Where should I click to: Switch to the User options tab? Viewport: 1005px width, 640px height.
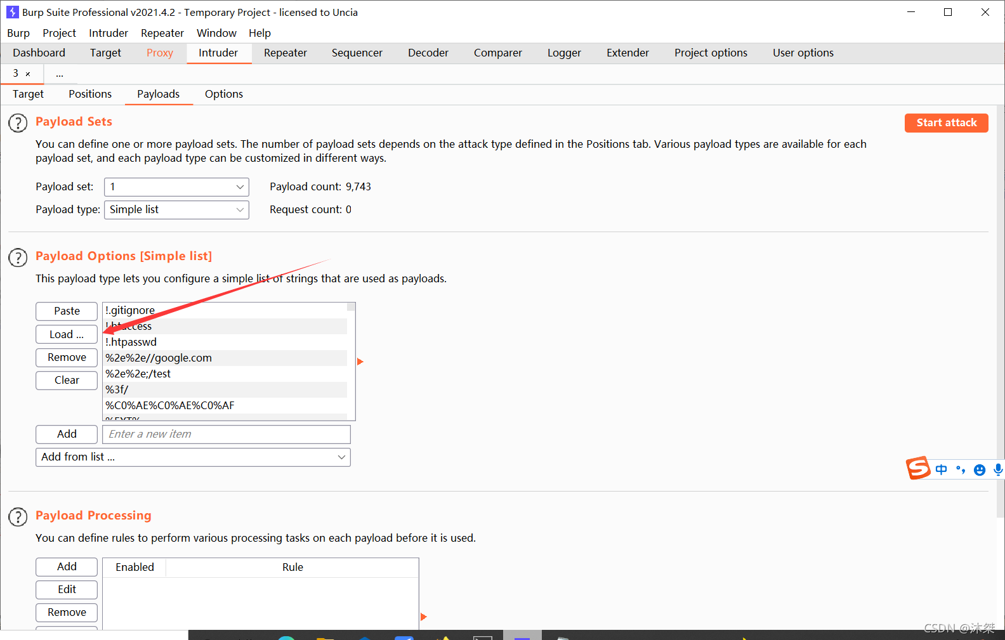tap(803, 53)
